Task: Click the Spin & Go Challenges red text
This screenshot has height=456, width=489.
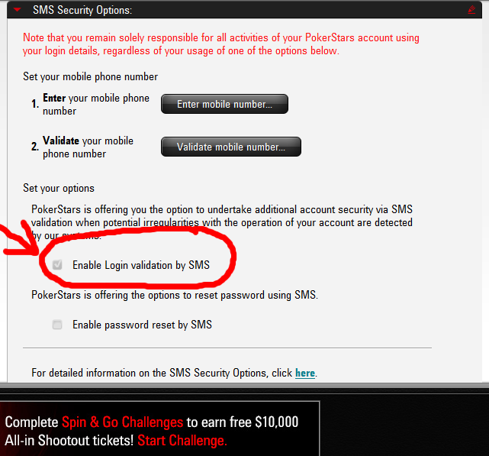Action: point(122,422)
